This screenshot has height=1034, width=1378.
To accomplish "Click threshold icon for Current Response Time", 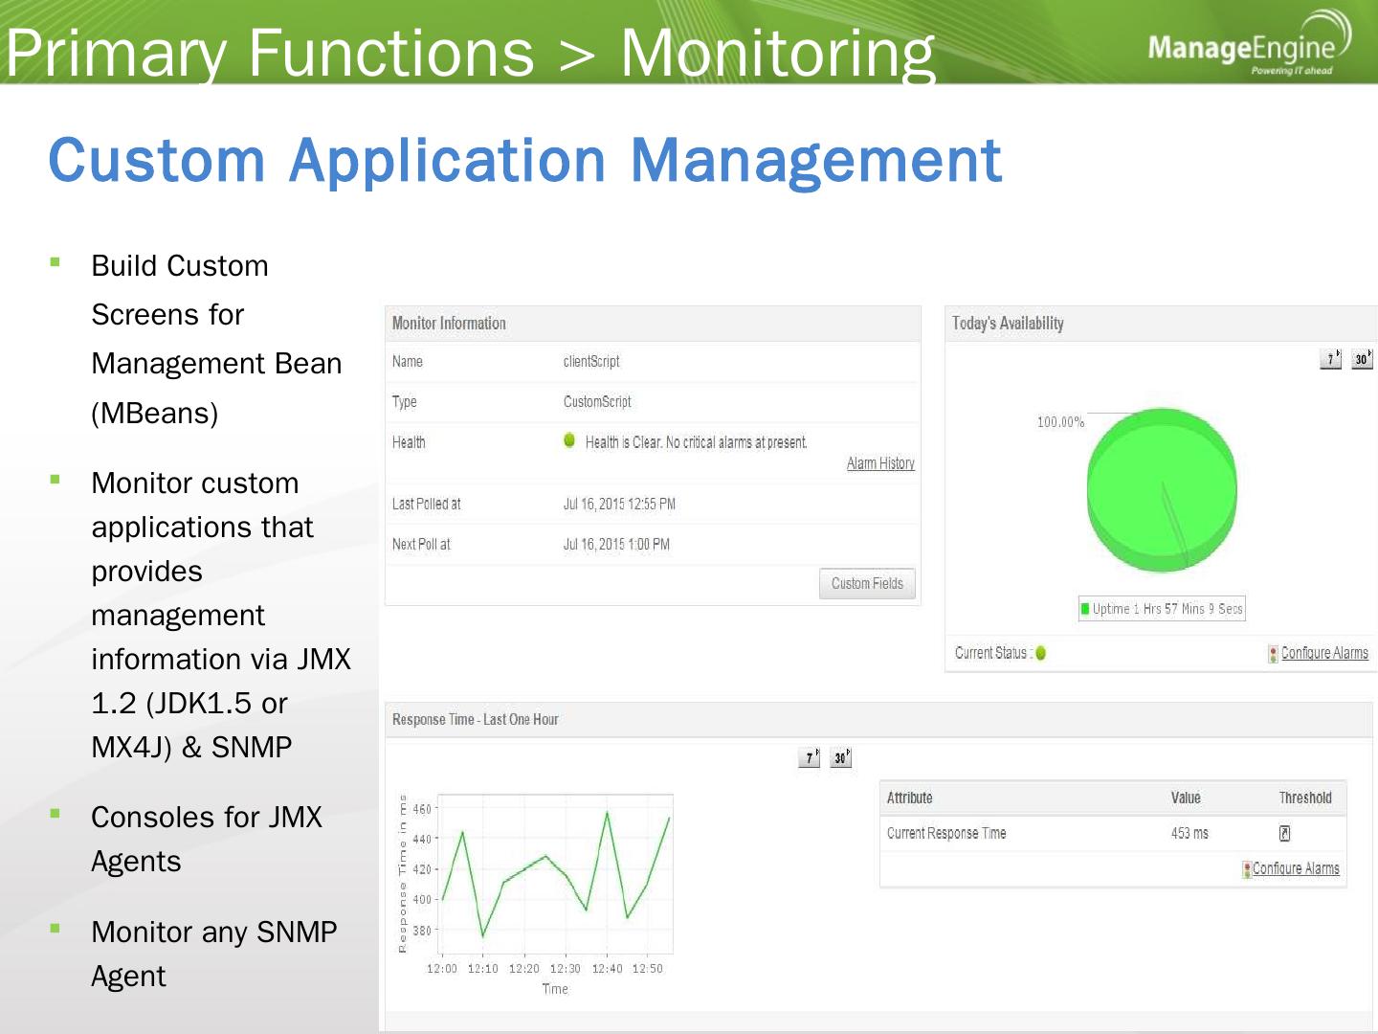I will 1284,834.
